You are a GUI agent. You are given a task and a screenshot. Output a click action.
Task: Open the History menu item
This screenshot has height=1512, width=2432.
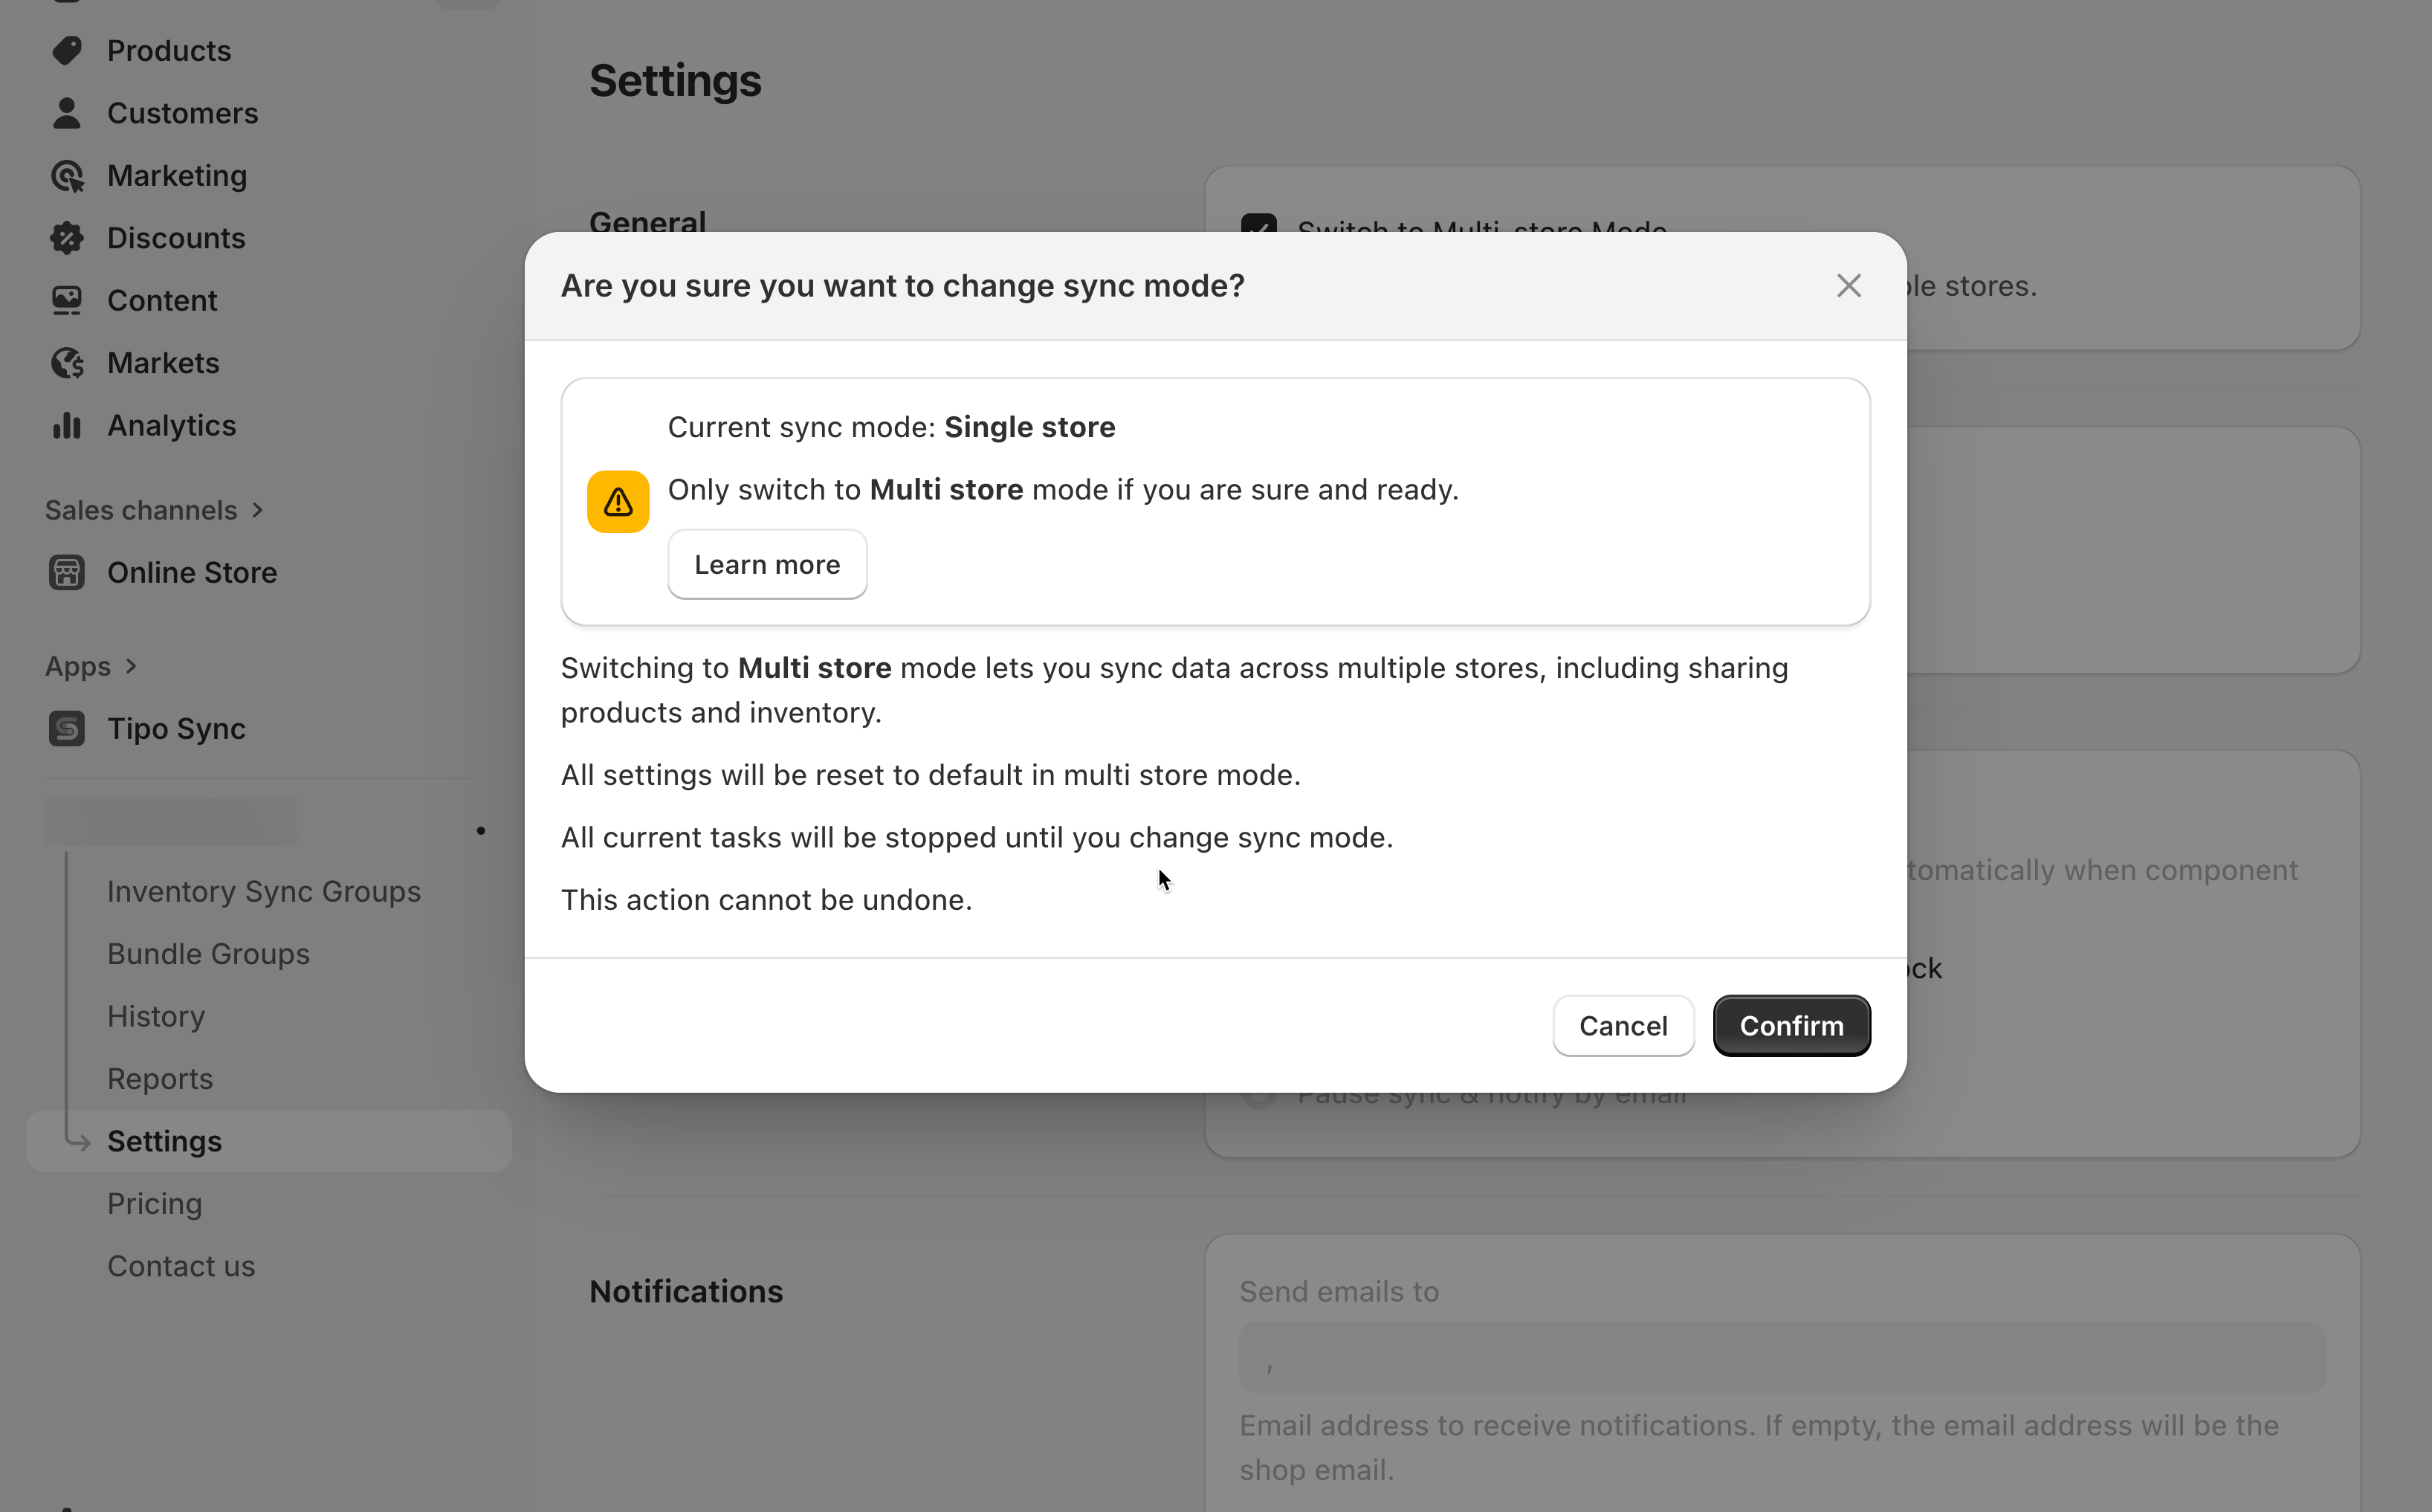[x=156, y=1016]
